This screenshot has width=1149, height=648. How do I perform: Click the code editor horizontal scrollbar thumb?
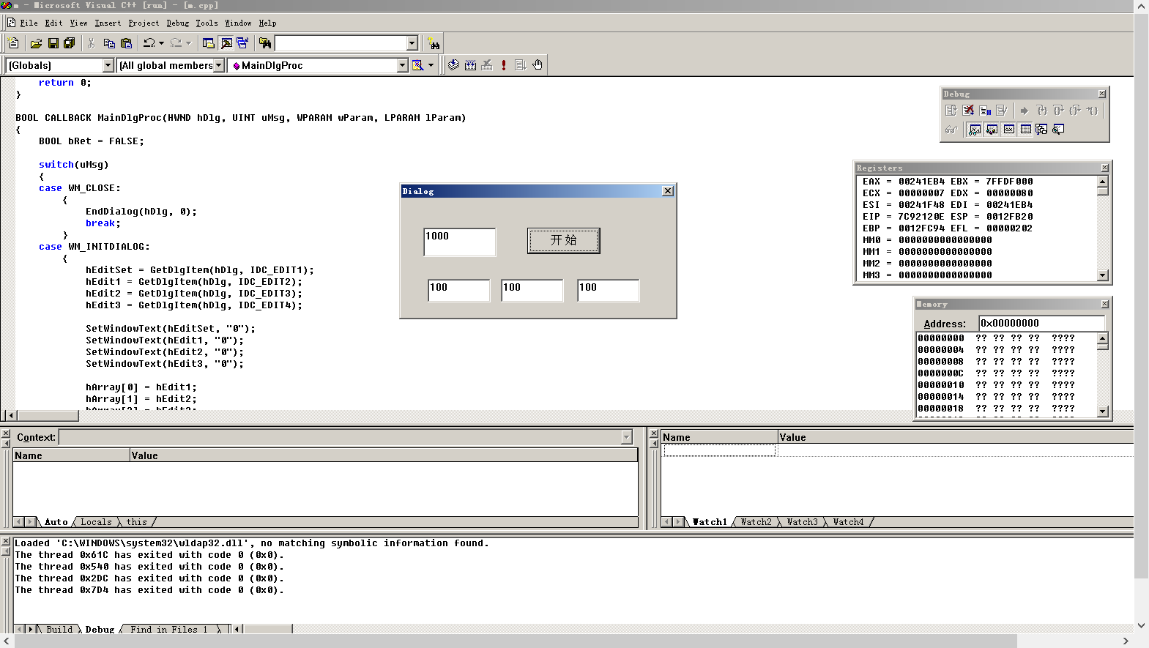48,415
